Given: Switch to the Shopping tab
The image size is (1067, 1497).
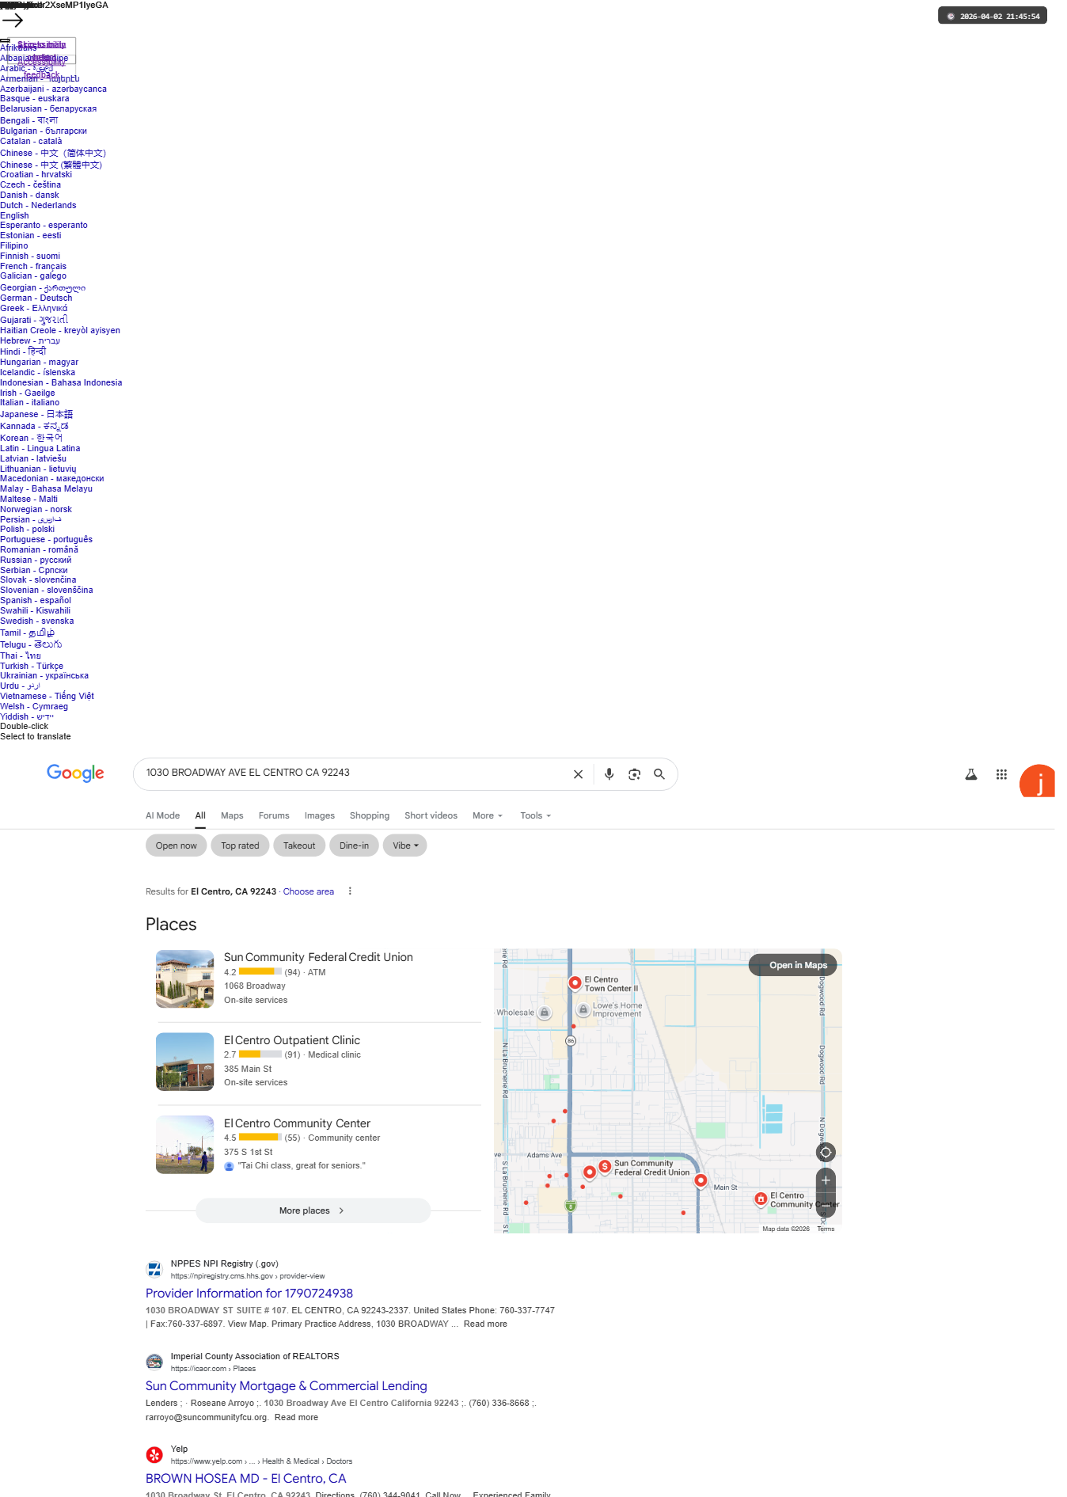Looking at the screenshot, I should click(x=370, y=815).
